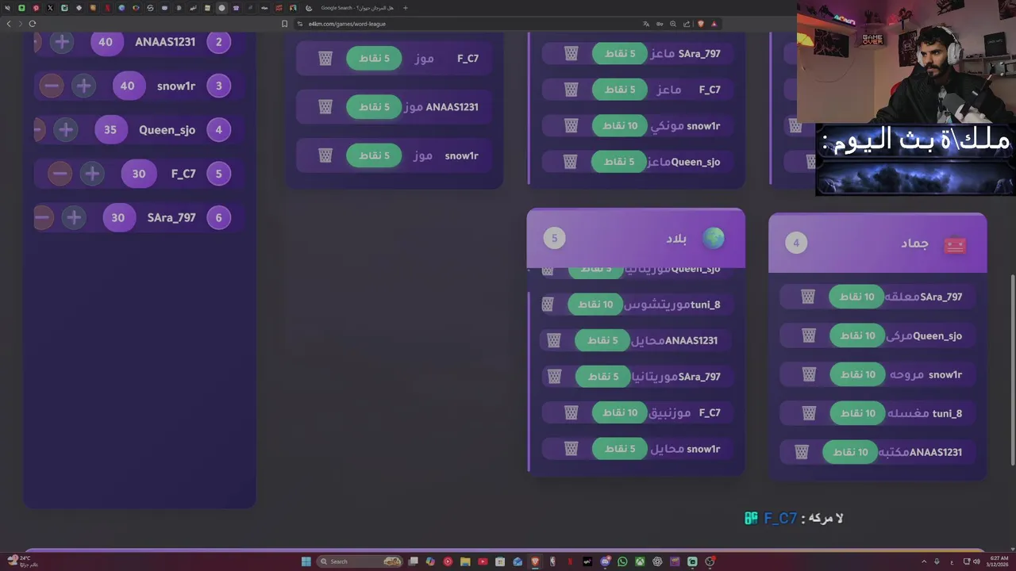Remove ANAAS1231's محايل answer using trash icon
1016x571 pixels.
tap(554, 340)
